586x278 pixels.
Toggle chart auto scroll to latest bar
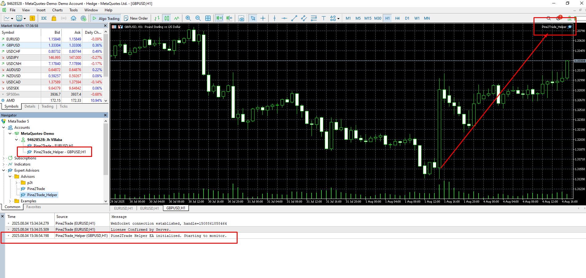(219, 18)
